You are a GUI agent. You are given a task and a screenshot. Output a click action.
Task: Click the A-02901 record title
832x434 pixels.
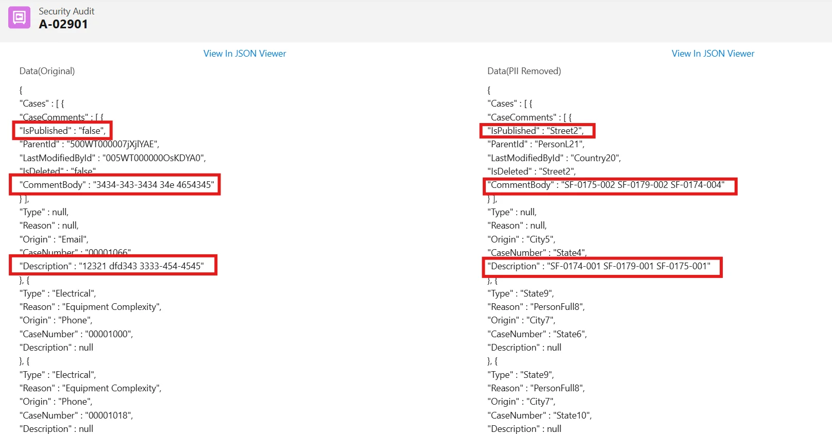click(x=63, y=24)
